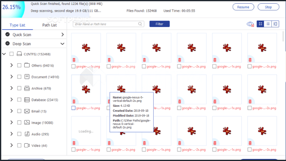Switch to thumbnail grid view
Screen dimensions: 286x161
coord(260,24)
